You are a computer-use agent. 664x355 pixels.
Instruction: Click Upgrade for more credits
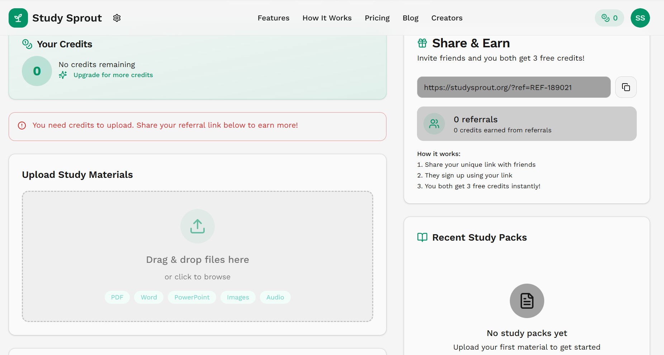coord(113,75)
